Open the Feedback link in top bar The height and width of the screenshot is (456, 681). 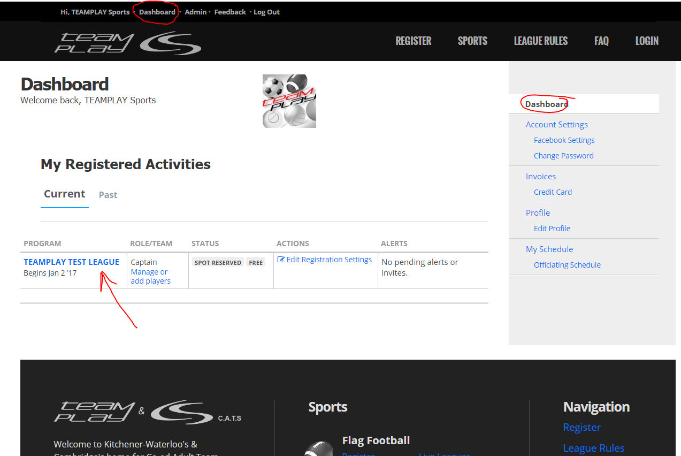(x=230, y=12)
